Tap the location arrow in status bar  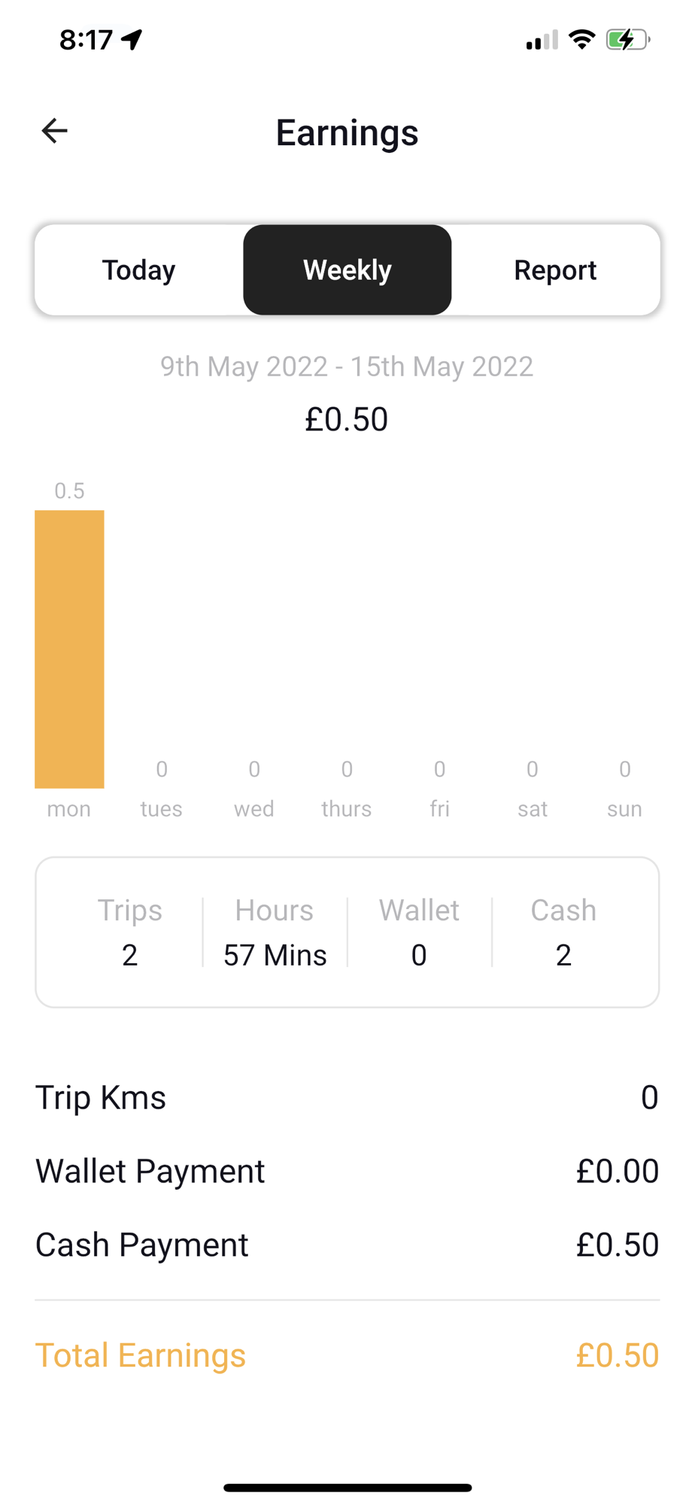click(x=132, y=39)
